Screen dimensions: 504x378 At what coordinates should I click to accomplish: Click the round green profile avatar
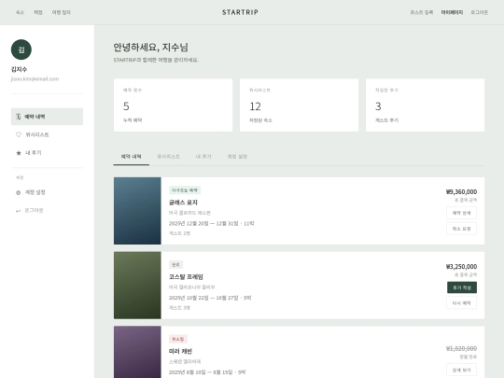pyautogui.click(x=21, y=49)
